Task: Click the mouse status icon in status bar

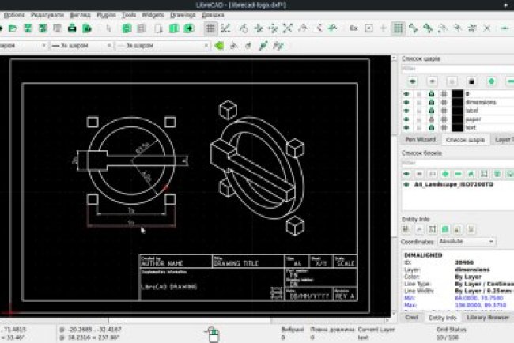Action: tap(212, 333)
